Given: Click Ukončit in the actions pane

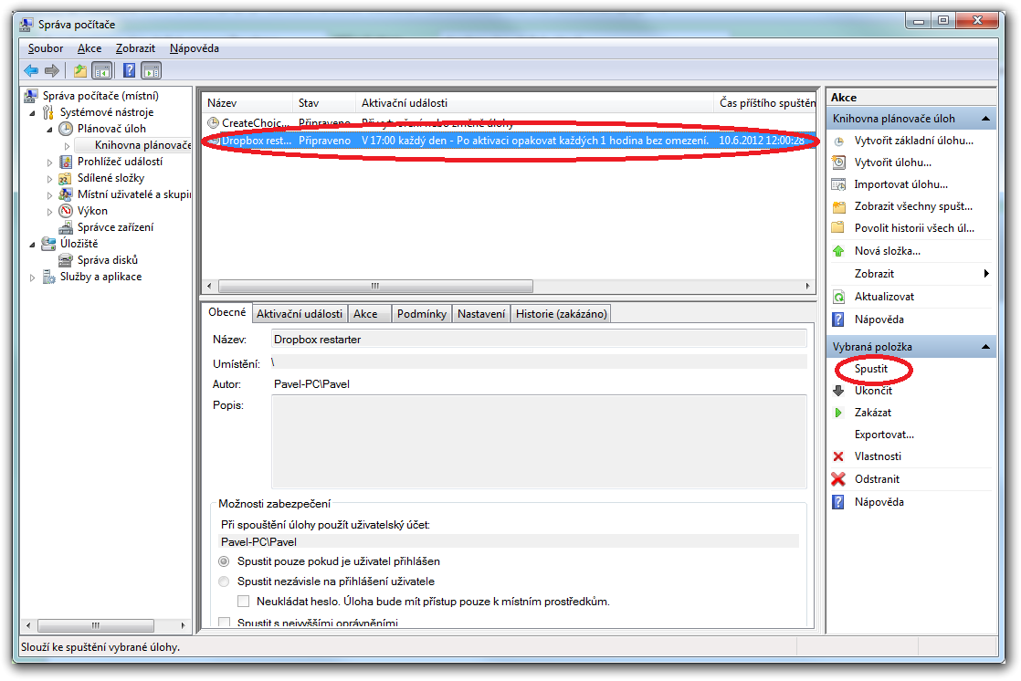Looking at the screenshot, I should (873, 391).
